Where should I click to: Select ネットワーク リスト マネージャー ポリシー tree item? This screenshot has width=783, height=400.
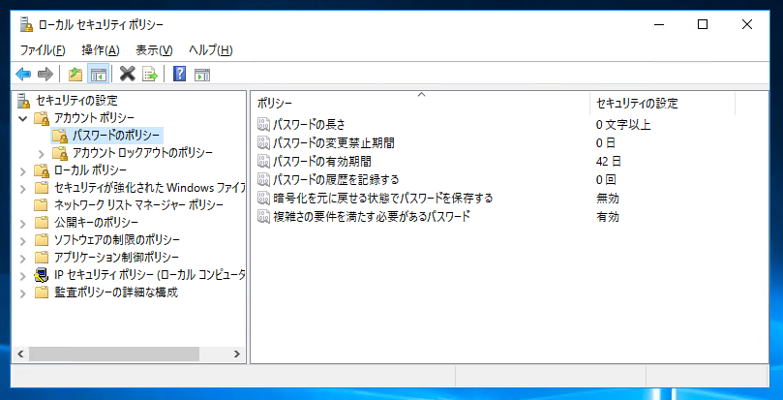[138, 205]
